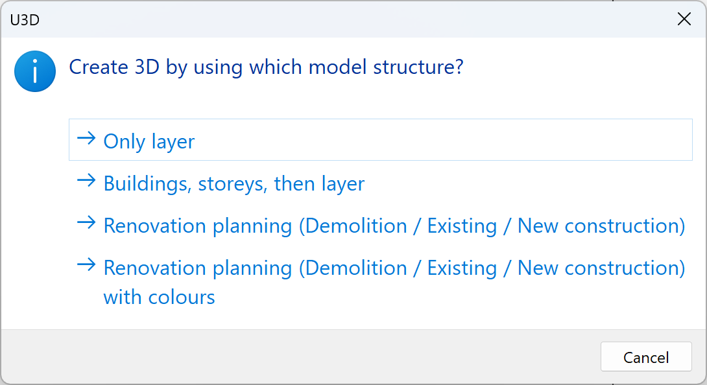Click the U3D title text

[24, 19]
